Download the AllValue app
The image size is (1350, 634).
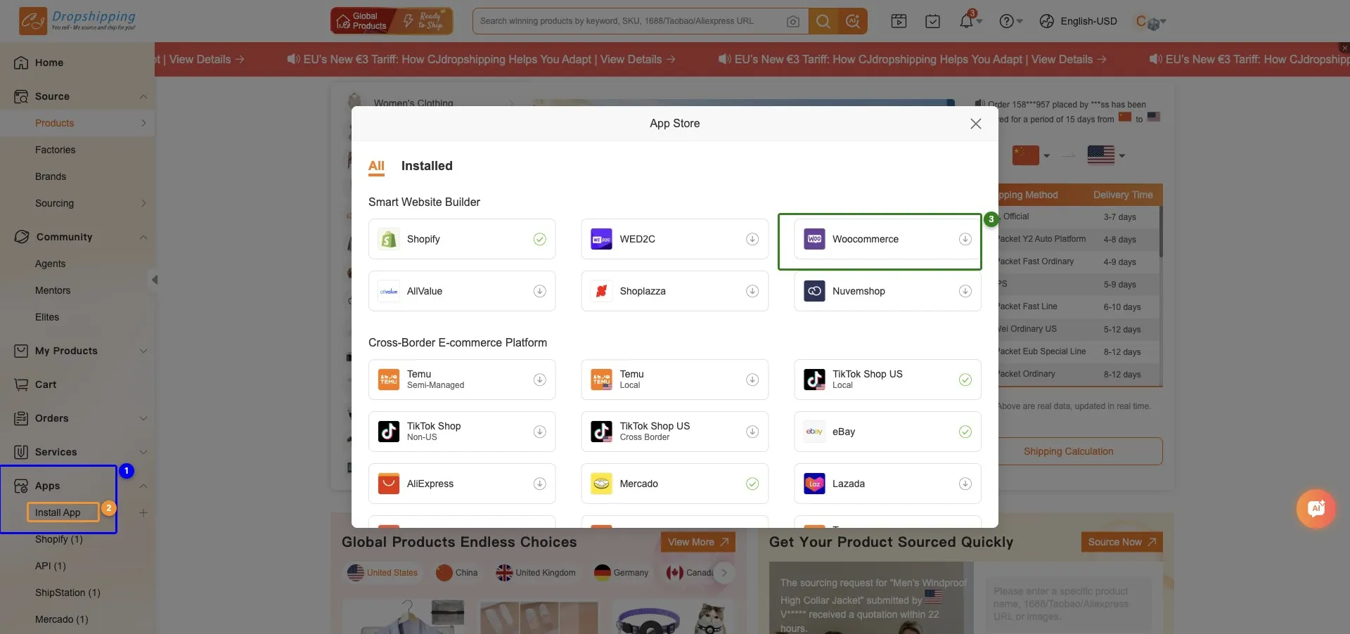tap(540, 291)
